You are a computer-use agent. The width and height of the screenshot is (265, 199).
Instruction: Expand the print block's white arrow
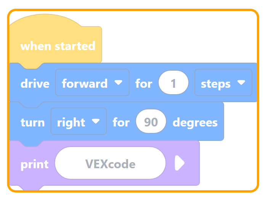[180, 163]
